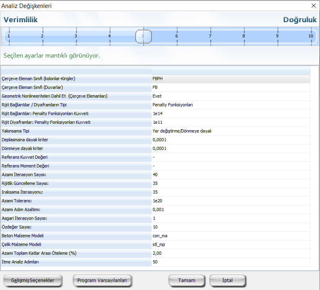Move the slider to mark 7
The height and width of the screenshot is (290, 320).
(x=210, y=36)
